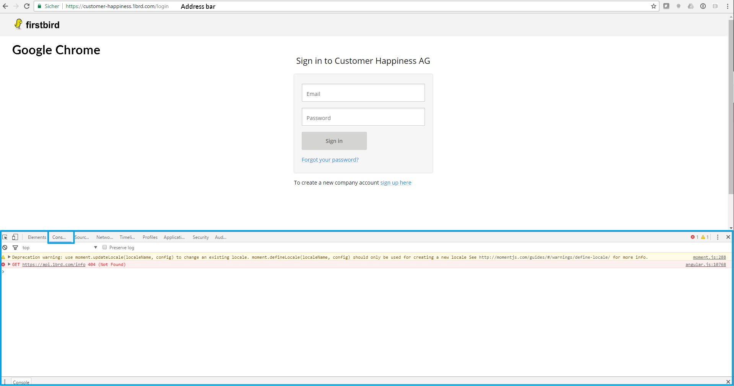Close the bottom Console drawer
Image resolution: width=734 pixels, height=386 pixels.
(x=728, y=382)
